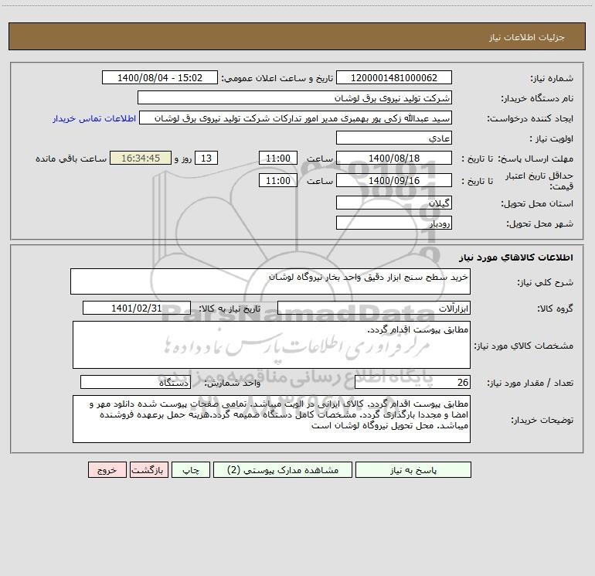Click the response deadline date 1400/08/18

[394, 158]
